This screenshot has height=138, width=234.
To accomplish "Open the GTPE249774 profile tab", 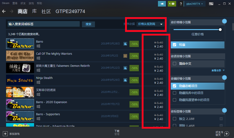I will [70, 11].
